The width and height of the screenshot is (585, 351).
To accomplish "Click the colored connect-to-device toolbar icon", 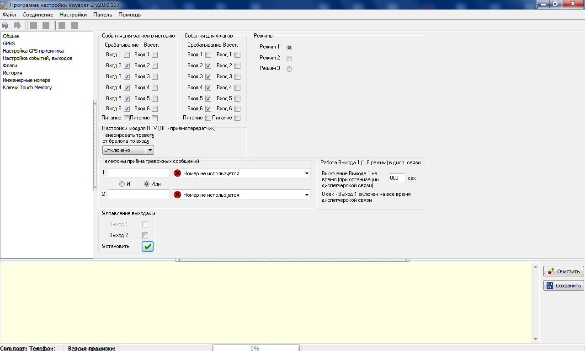I will click(5, 26).
